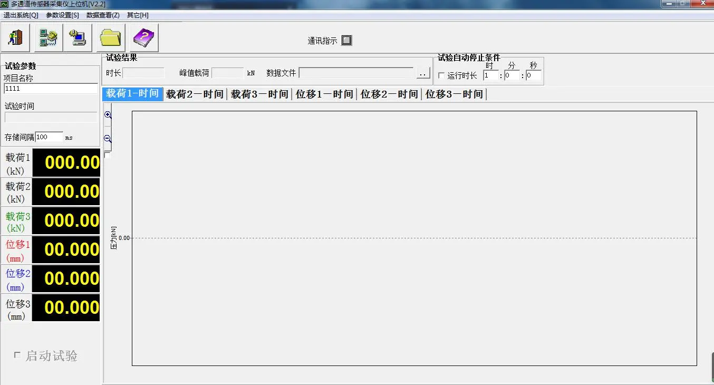Open the parameter settings toolbar icon
714x385 pixels.
49,38
